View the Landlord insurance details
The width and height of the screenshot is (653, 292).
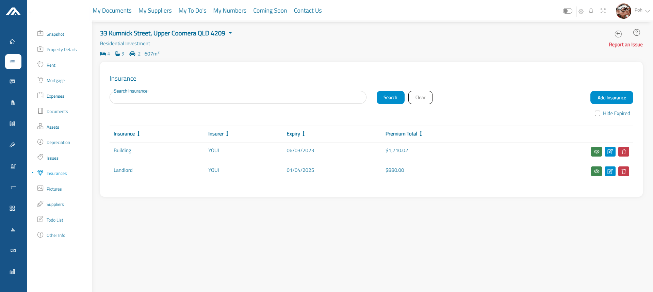click(x=596, y=171)
